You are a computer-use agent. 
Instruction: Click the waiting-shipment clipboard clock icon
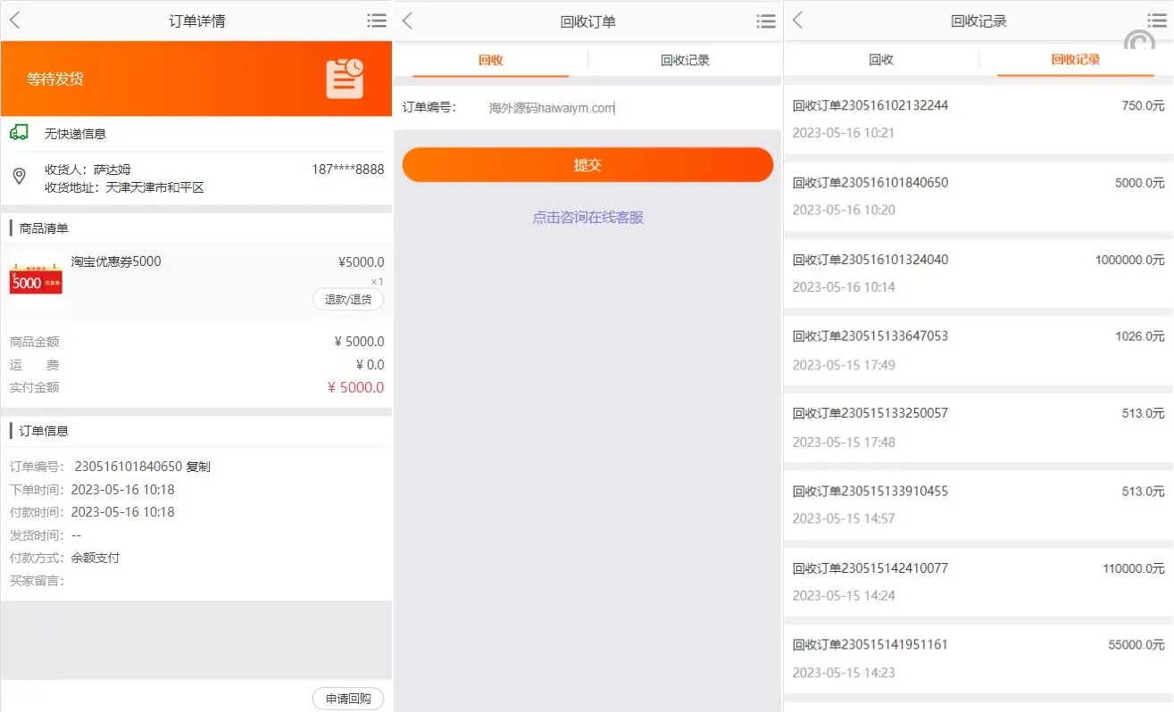point(345,79)
